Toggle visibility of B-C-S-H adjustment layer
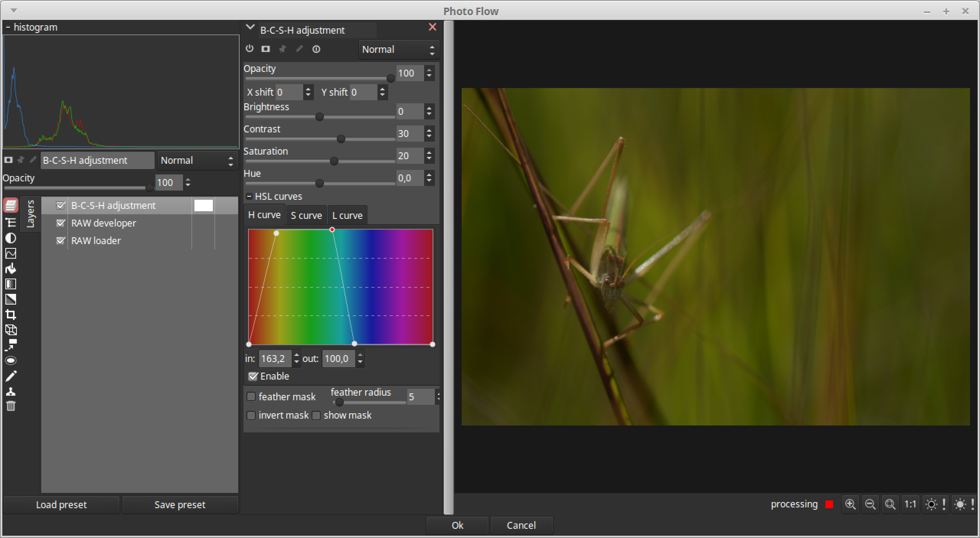Image resolution: width=980 pixels, height=538 pixels. (x=60, y=205)
